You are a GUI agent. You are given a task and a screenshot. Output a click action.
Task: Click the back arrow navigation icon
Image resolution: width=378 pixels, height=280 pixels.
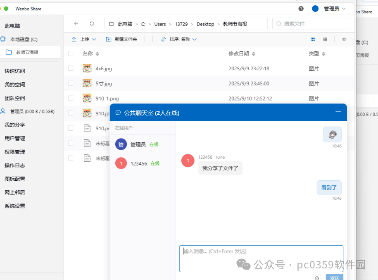[x=76, y=24]
